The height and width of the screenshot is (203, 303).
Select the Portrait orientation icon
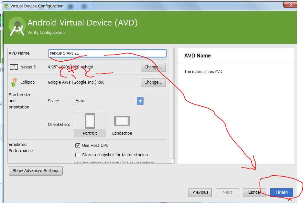[90, 121]
